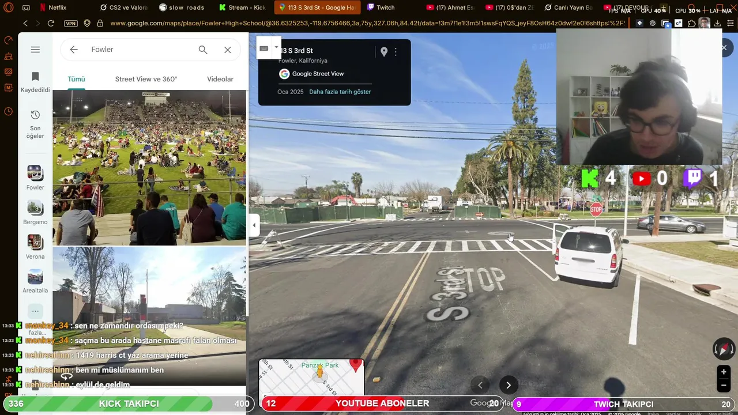Click the search magnifier icon
Image resolution: width=738 pixels, height=415 pixels.
[x=203, y=50]
